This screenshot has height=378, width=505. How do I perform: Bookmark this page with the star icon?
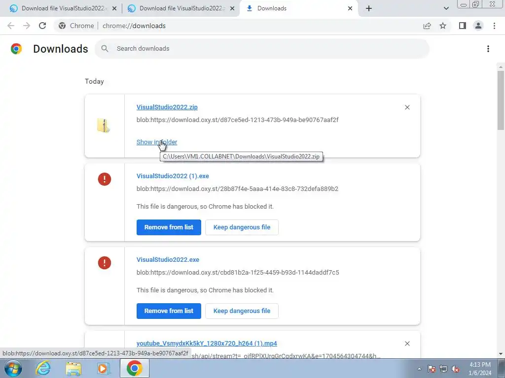[x=443, y=26]
